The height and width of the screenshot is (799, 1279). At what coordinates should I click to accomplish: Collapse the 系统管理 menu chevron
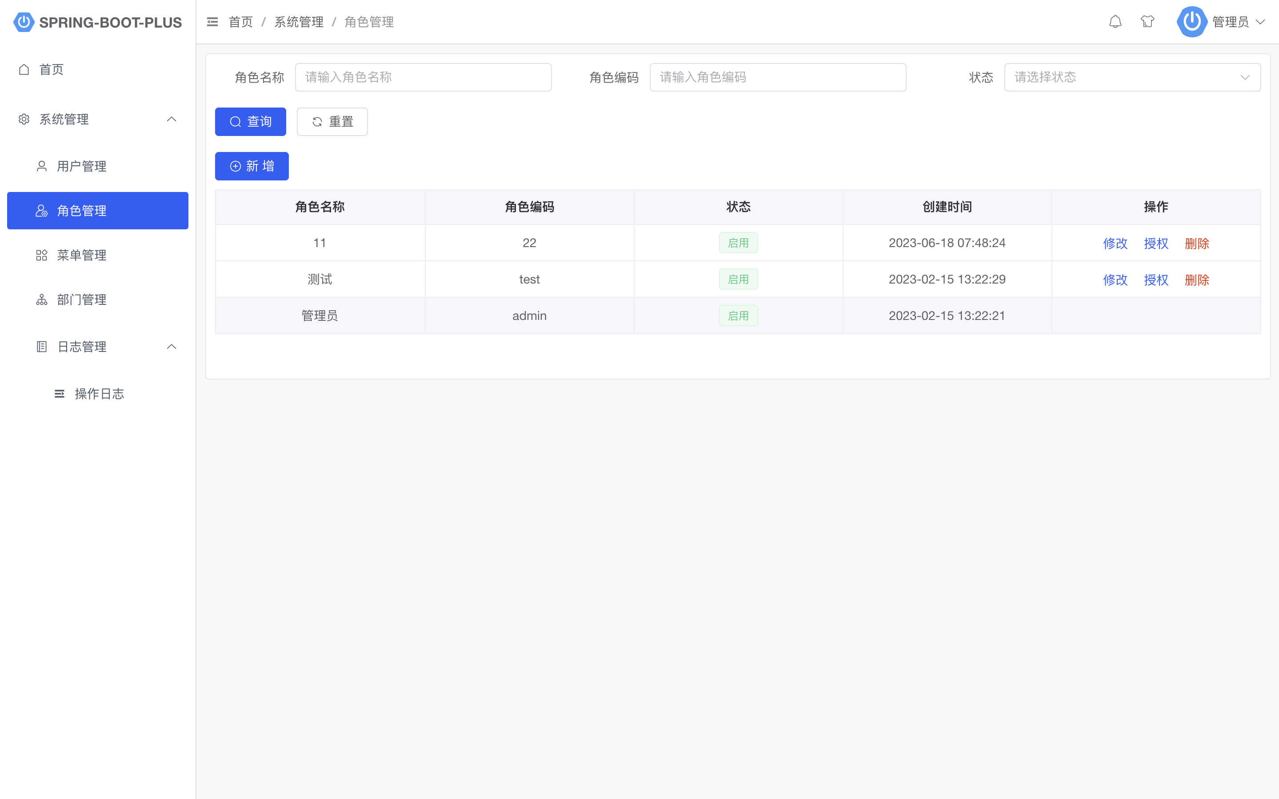171,120
